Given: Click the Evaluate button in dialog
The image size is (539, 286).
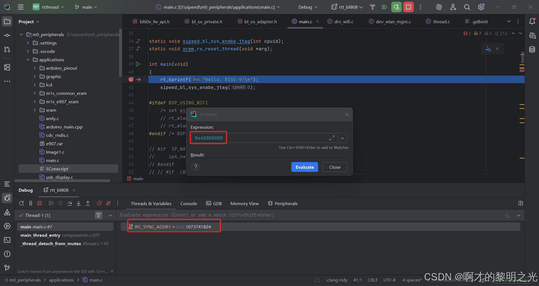Looking at the screenshot, I should tap(304, 167).
